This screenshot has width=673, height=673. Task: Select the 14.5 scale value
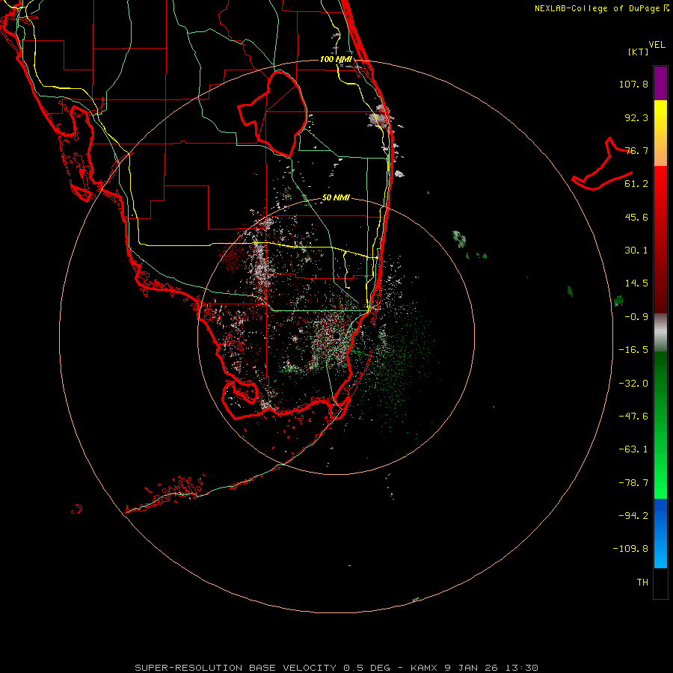coord(636,283)
